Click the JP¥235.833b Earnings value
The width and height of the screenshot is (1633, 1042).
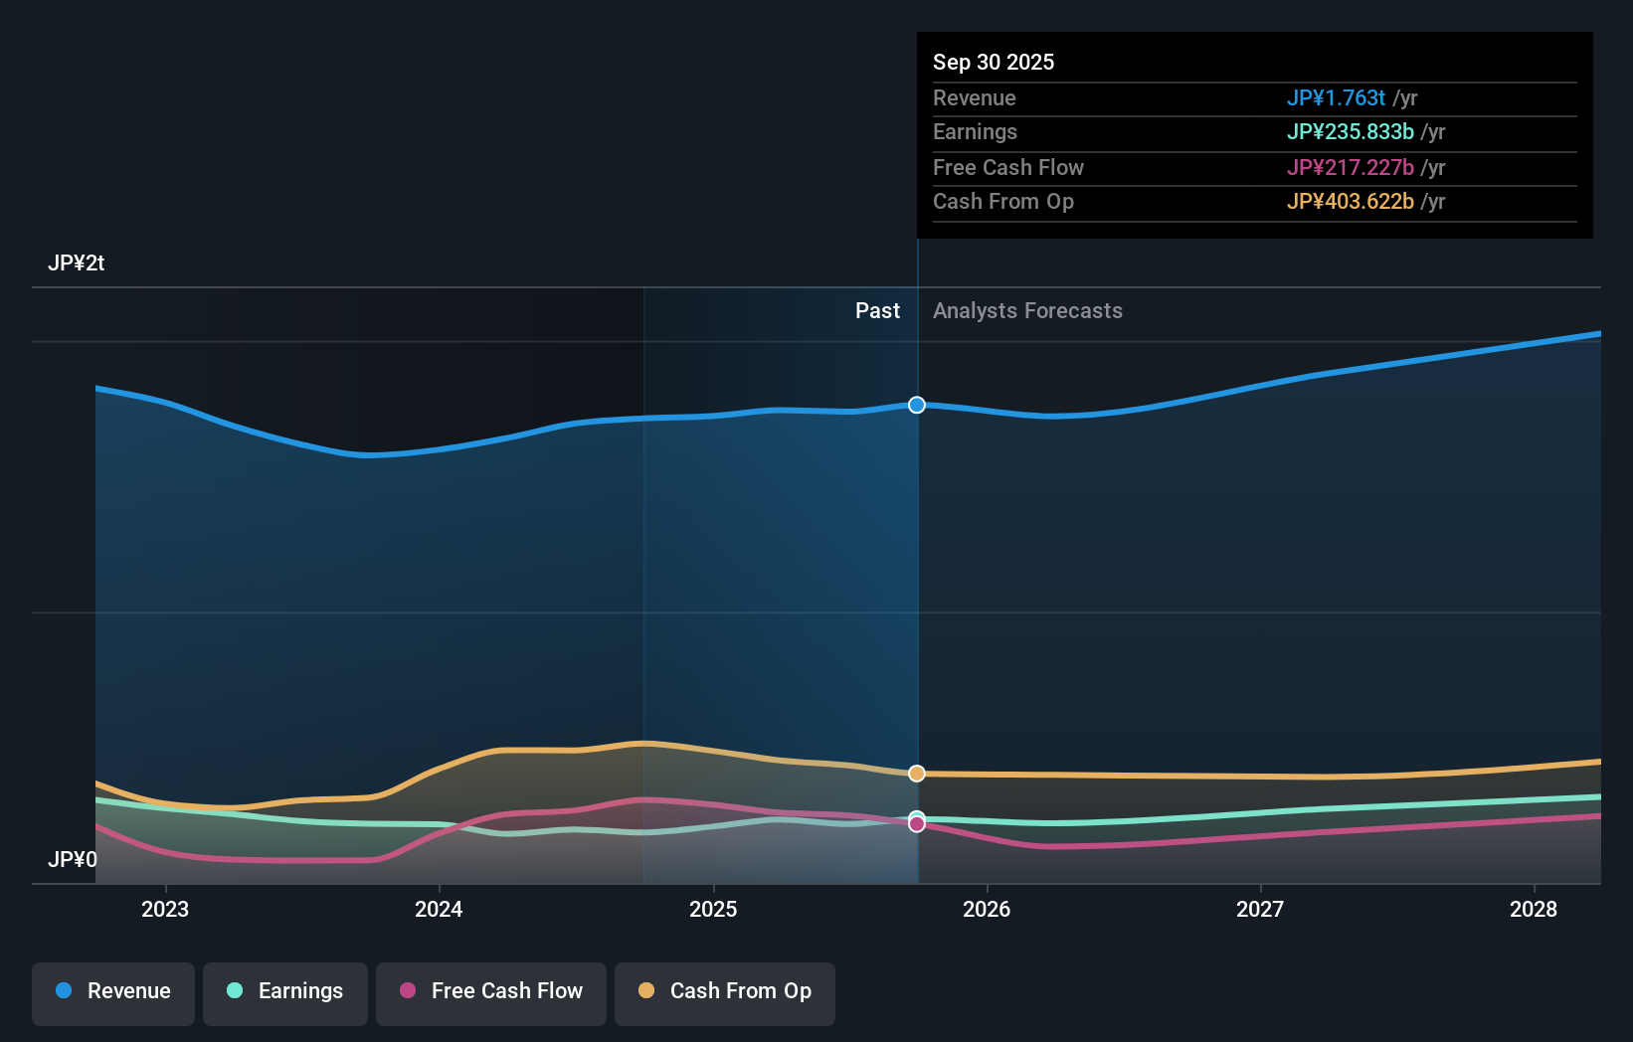(x=1351, y=131)
